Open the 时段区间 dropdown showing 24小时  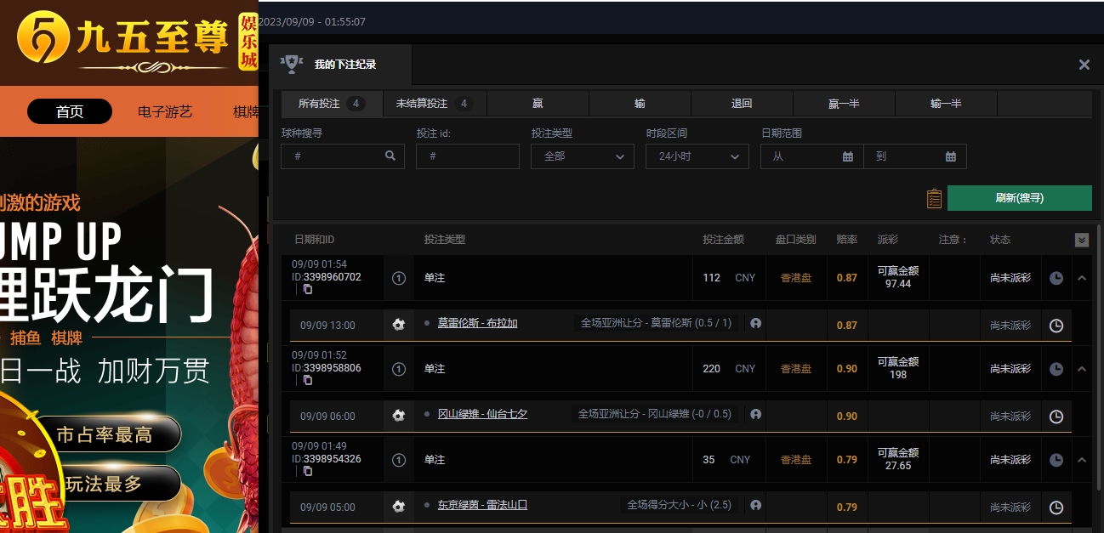697,156
